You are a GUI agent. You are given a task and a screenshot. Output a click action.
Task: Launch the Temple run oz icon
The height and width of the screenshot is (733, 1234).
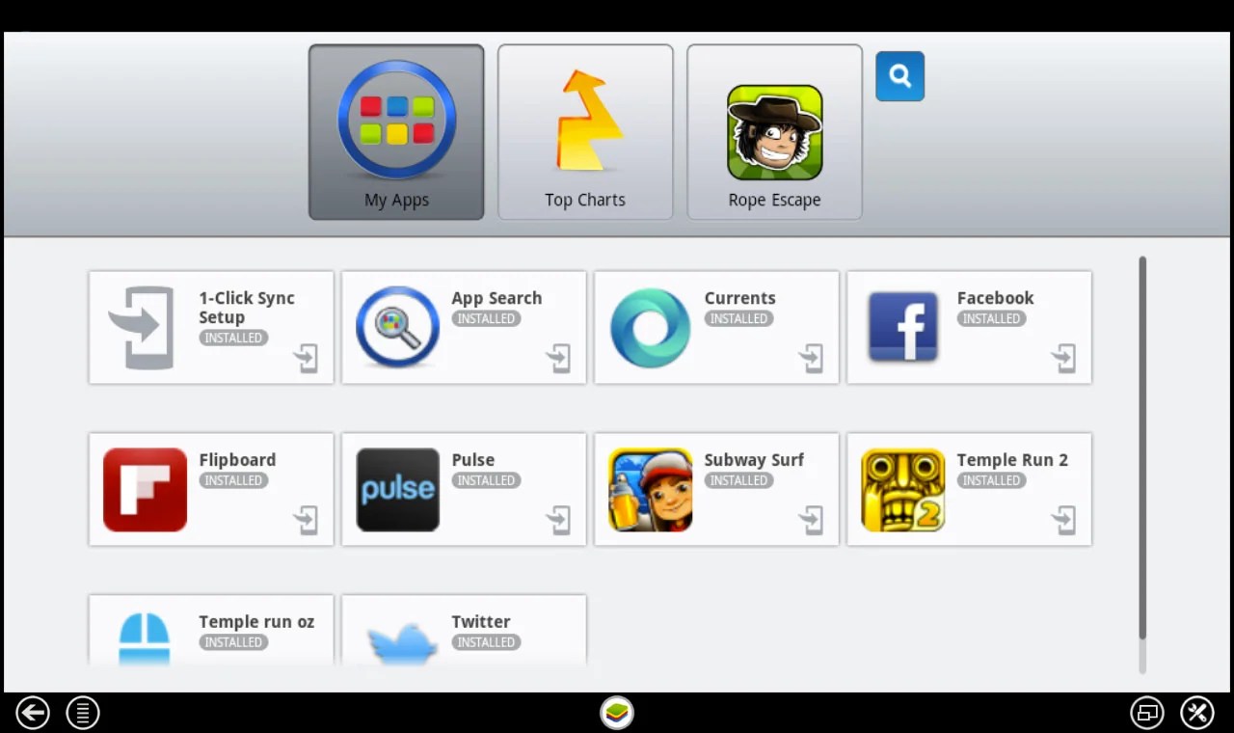[144, 638]
